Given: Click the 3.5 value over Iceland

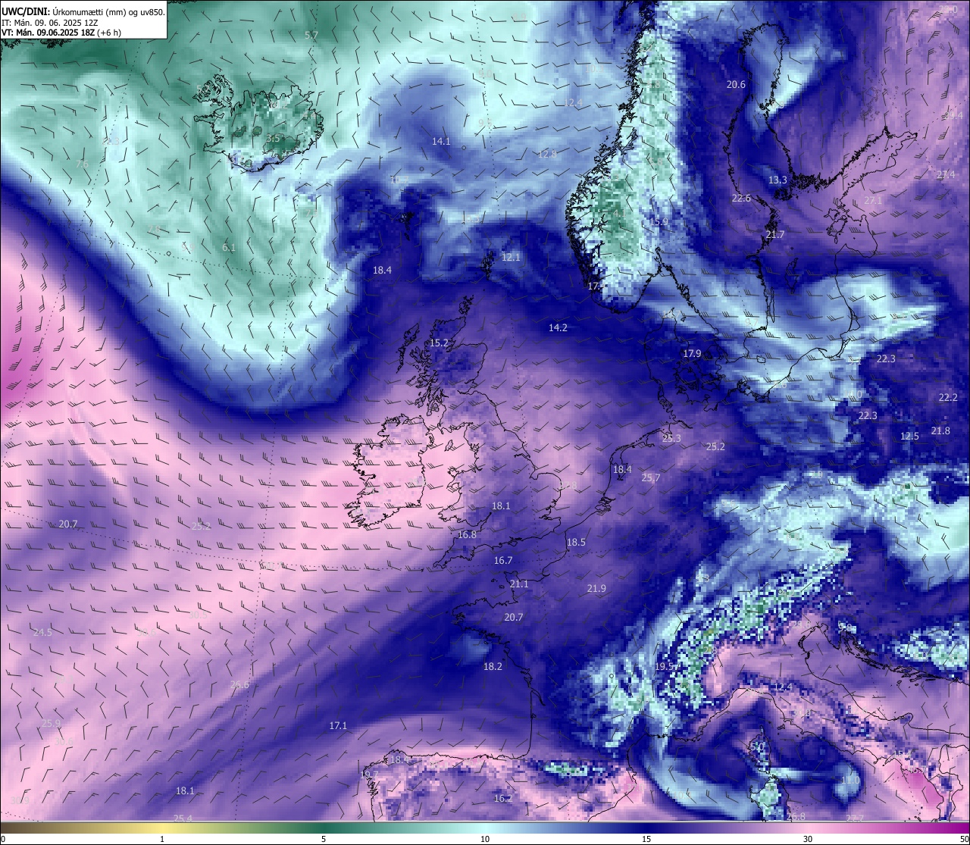Looking at the screenshot, I should [x=274, y=138].
